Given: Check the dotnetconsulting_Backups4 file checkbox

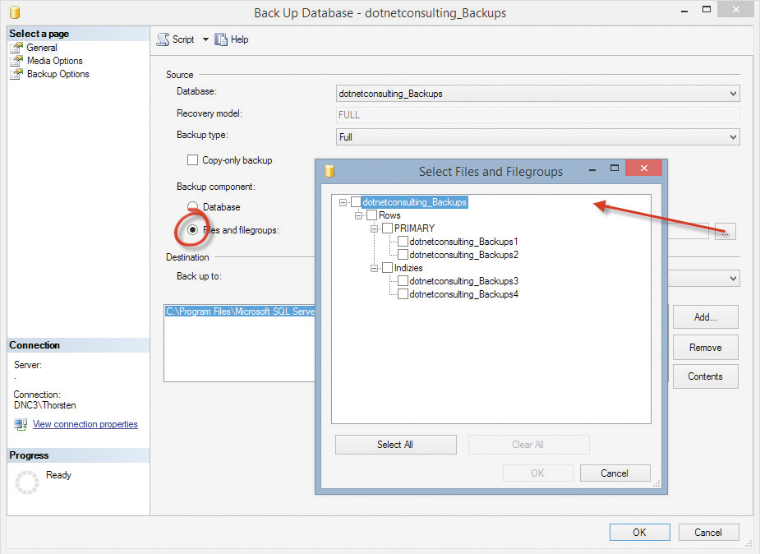Looking at the screenshot, I should click(403, 293).
